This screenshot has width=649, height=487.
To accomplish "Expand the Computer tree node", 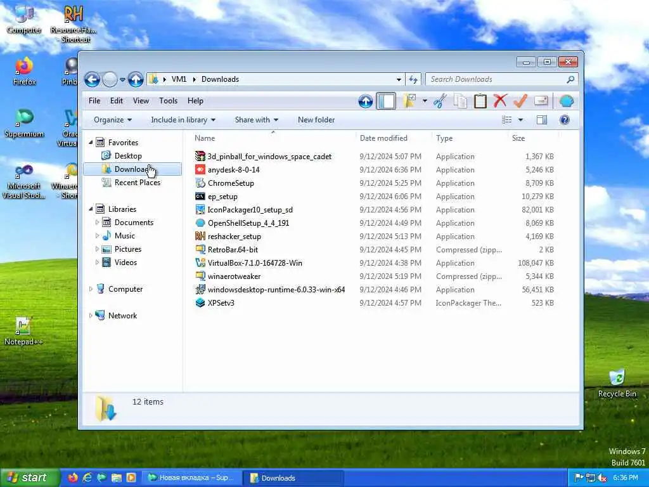I will (91, 289).
